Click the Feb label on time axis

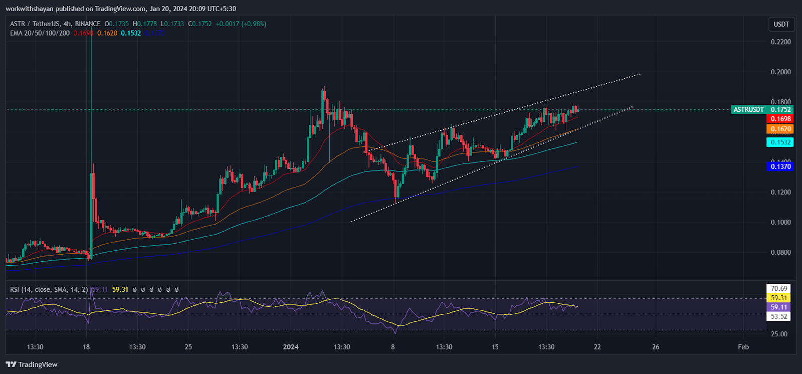pos(743,347)
